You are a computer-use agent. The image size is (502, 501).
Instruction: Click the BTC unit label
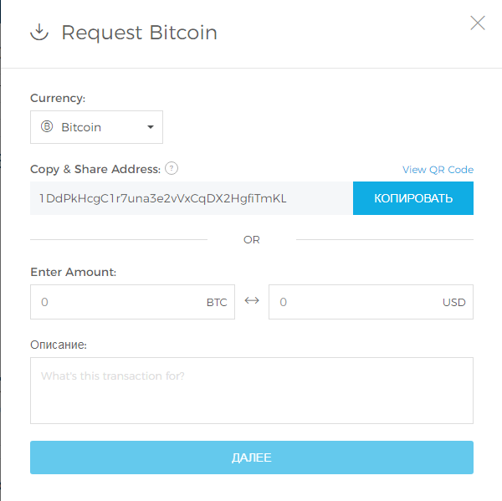tap(217, 303)
